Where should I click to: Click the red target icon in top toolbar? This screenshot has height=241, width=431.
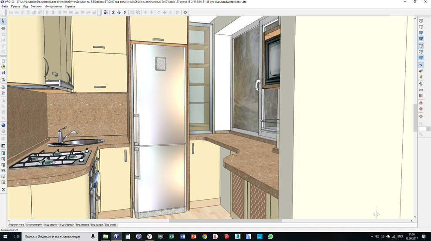[185, 12]
